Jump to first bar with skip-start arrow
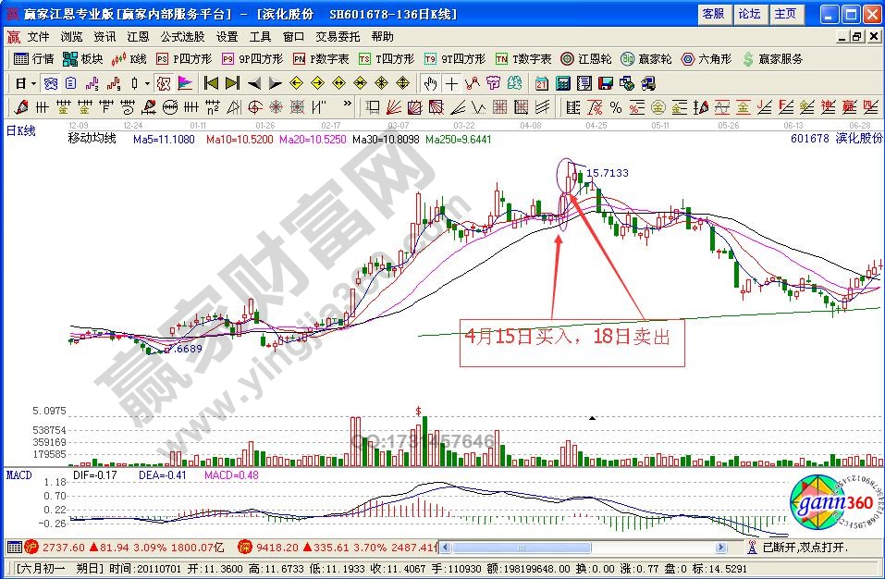The image size is (885, 579). point(211,83)
